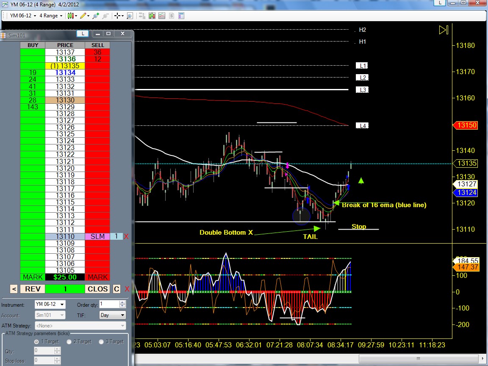Click the left arrow button beside REV

(14, 289)
